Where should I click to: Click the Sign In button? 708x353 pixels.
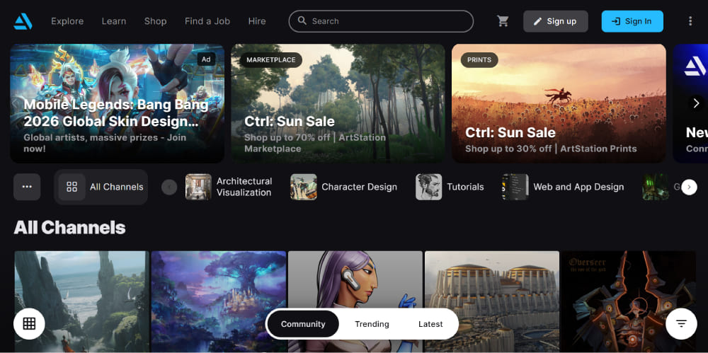632,21
